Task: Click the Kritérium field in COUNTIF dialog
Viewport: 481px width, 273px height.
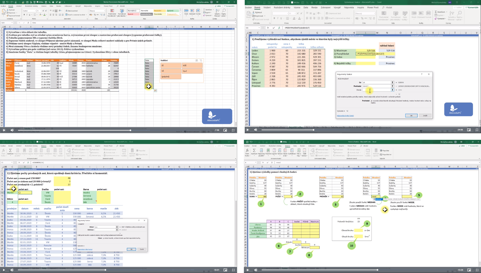Action: point(105,230)
